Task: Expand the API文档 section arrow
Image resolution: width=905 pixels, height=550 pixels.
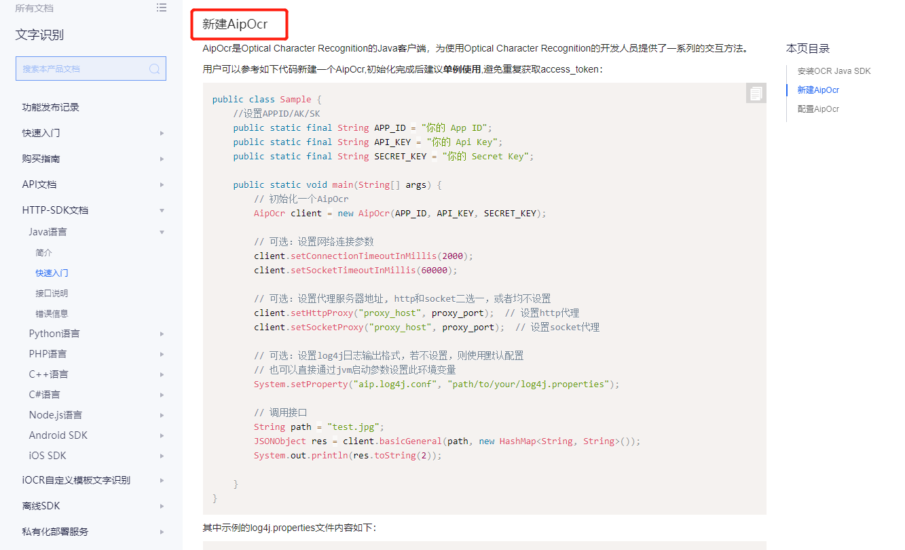Action: pos(162,184)
